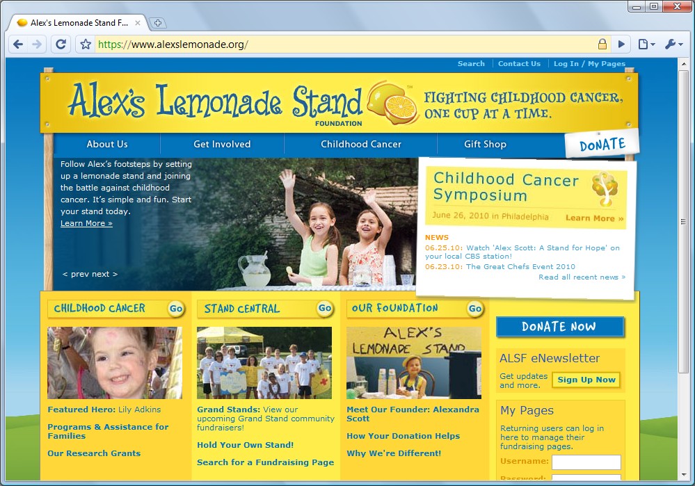Open the Grand Stands group photo

(x=264, y=363)
